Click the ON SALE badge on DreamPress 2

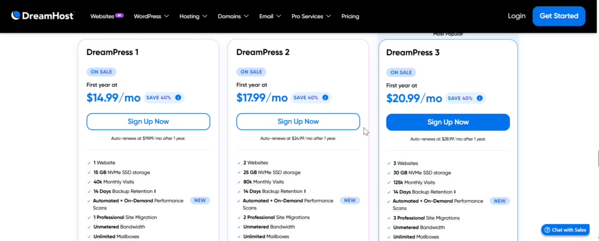(251, 72)
